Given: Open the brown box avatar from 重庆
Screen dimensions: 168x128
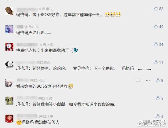Looking at the screenshot, I should tap(9, 11).
